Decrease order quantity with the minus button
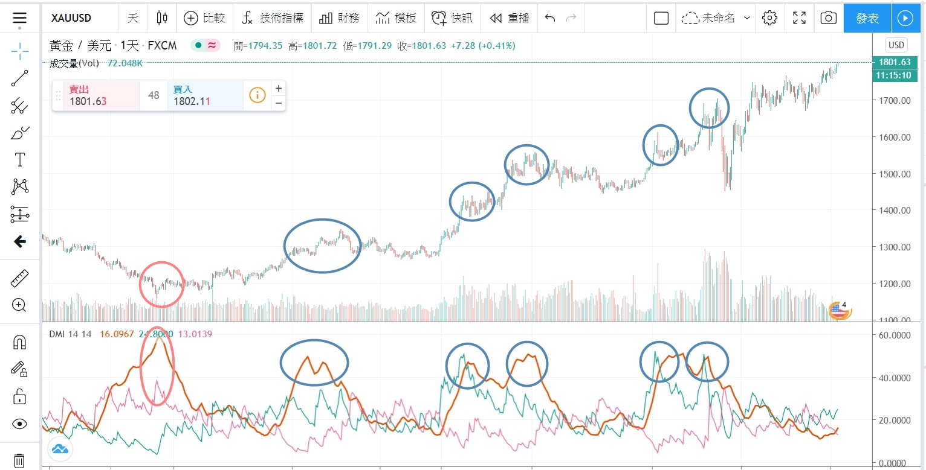926x470 pixels. (x=278, y=103)
